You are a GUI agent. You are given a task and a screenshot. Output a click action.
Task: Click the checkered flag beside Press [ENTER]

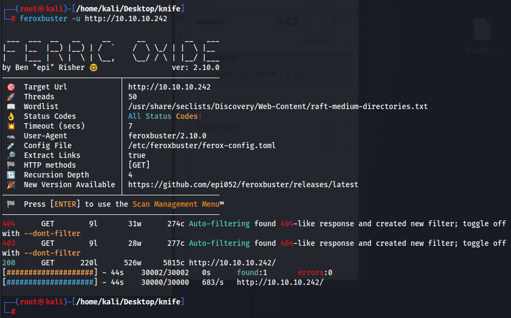click(x=11, y=204)
